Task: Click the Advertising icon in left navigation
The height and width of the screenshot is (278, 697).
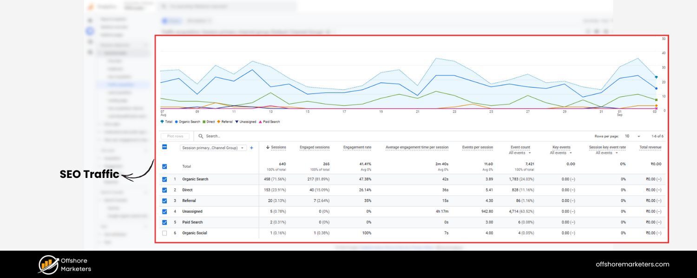Action: click(90, 52)
